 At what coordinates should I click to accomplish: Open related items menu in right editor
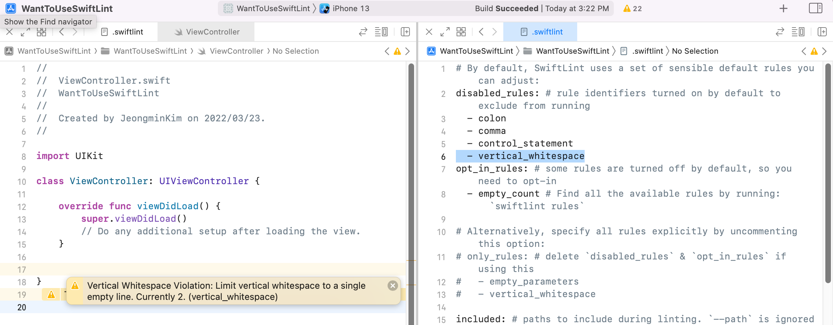461,32
